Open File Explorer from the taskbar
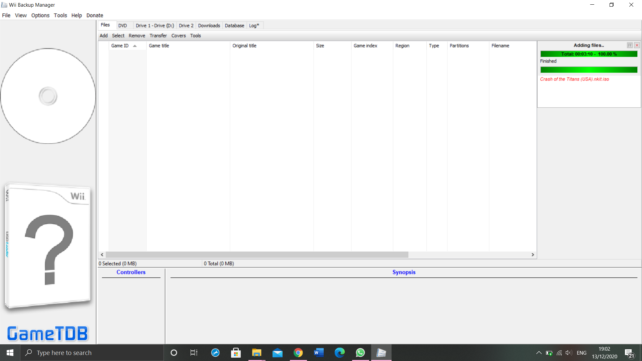The image size is (642, 361). click(256, 353)
